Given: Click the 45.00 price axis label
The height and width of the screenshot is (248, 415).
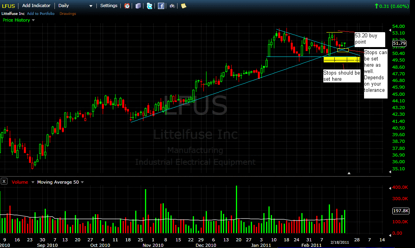Looking at the screenshot, I should pyautogui.click(x=399, y=94).
